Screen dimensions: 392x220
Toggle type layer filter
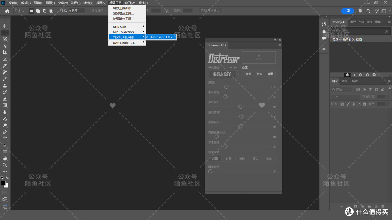(x=370, y=89)
